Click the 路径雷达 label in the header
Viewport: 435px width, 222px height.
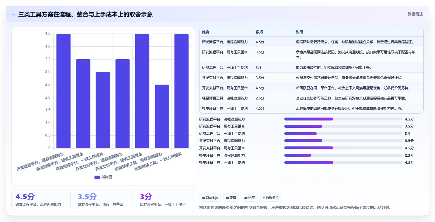click(x=415, y=14)
